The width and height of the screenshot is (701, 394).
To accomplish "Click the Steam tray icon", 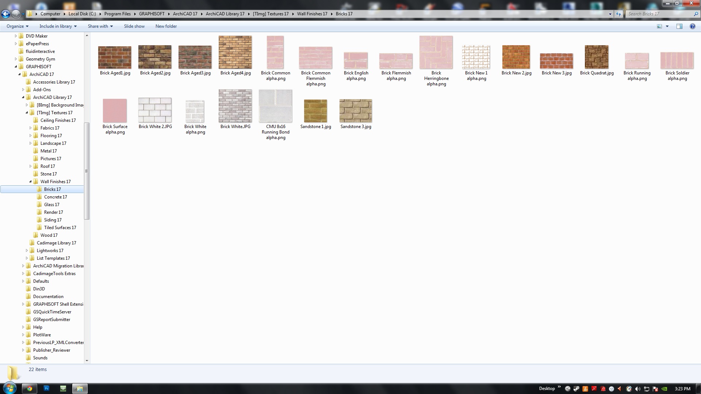I will [576, 389].
